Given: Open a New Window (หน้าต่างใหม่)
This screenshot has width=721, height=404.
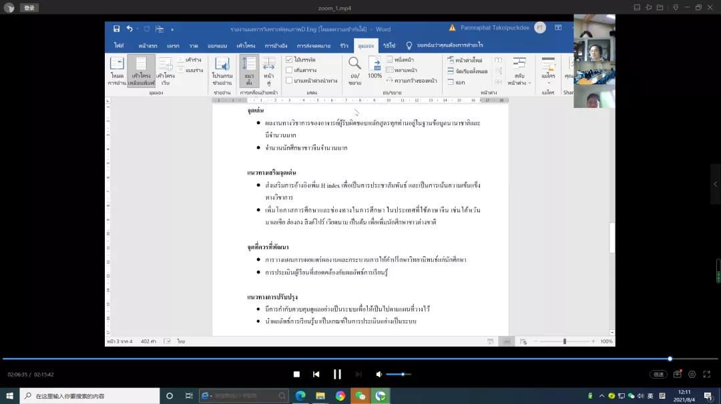Looking at the screenshot, I should tap(465, 60).
